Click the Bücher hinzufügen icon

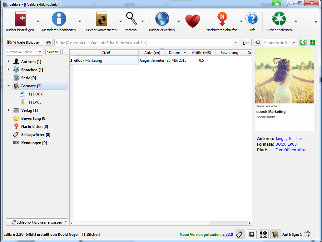(x=20, y=19)
